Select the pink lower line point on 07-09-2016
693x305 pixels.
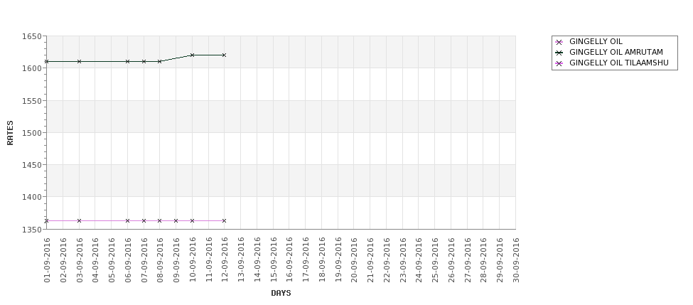[144, 220]
